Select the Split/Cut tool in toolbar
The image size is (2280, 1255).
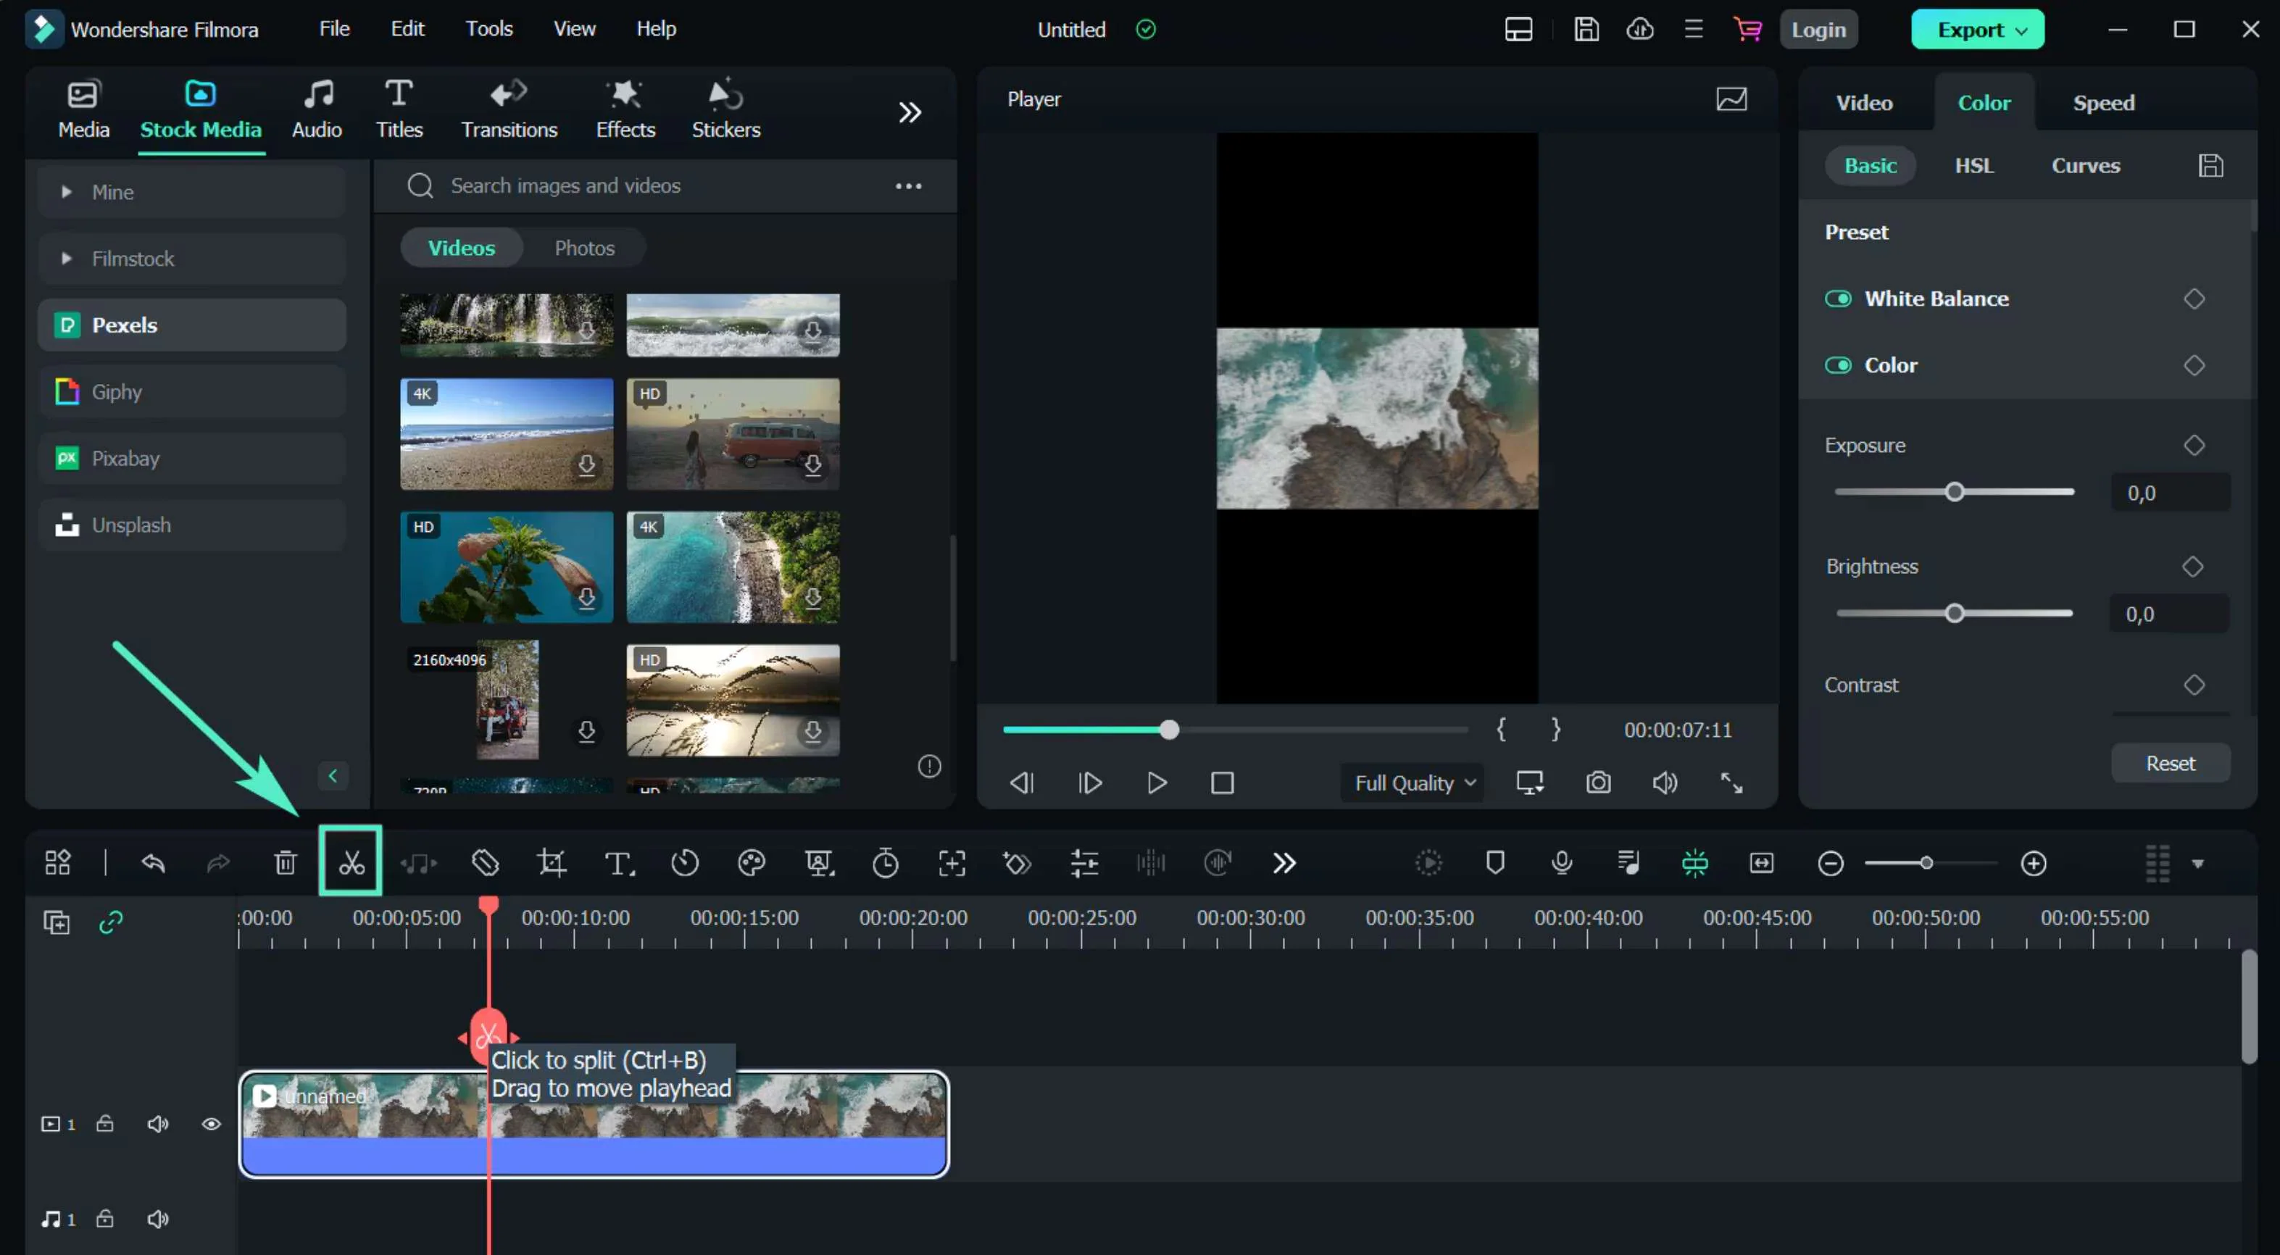point(351,862)
